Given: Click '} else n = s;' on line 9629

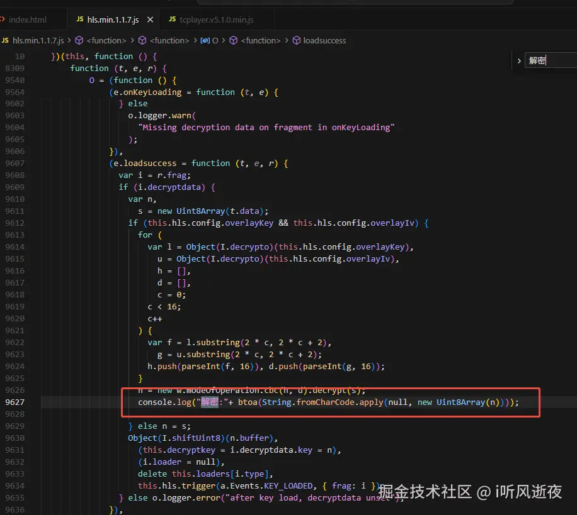Looking at the screenshot, I should click(x=159, y=426).
